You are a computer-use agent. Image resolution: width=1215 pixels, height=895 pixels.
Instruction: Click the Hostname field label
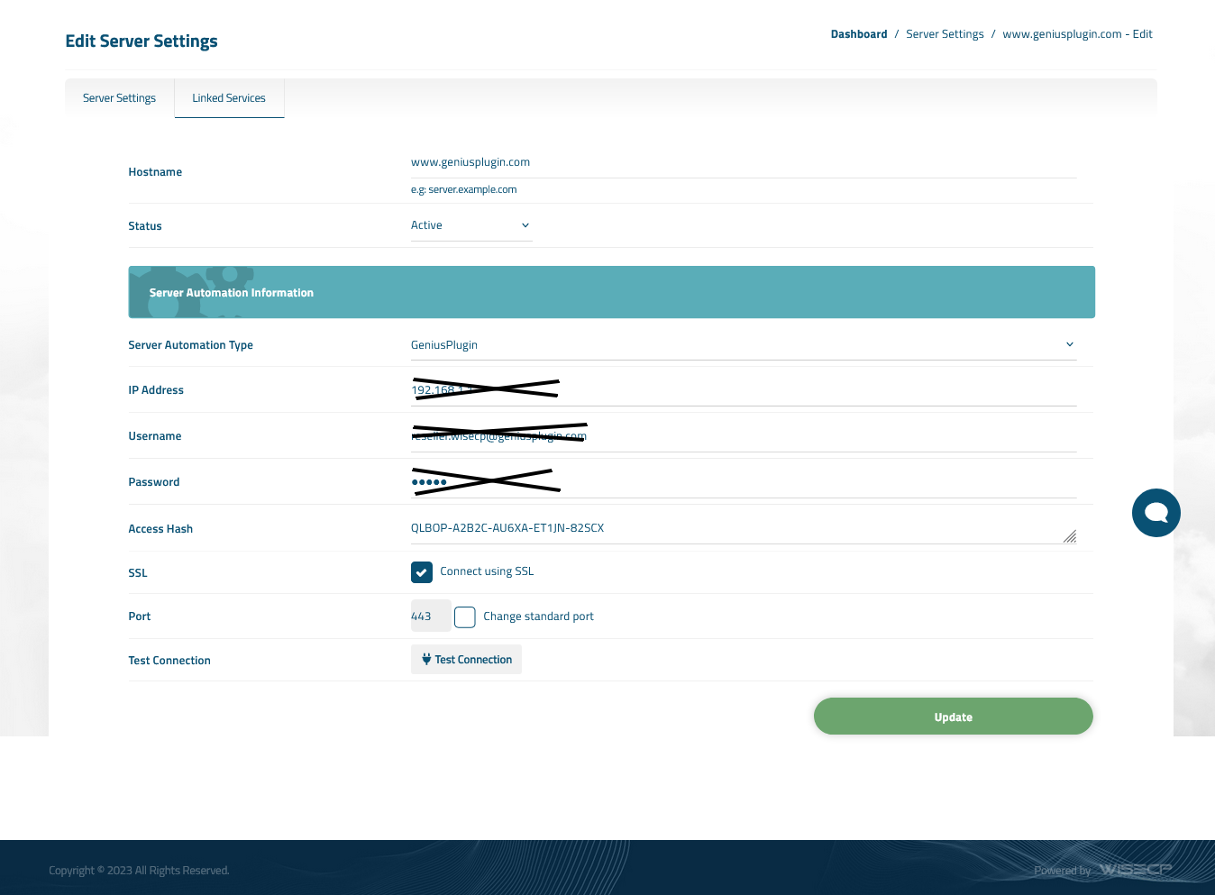coord(155,172)
